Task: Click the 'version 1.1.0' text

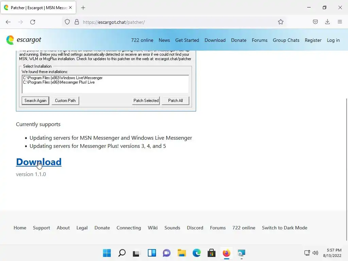Action: click(x=31, y=174)
